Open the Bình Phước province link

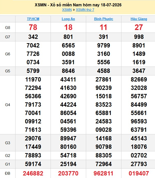coord(103,19)
